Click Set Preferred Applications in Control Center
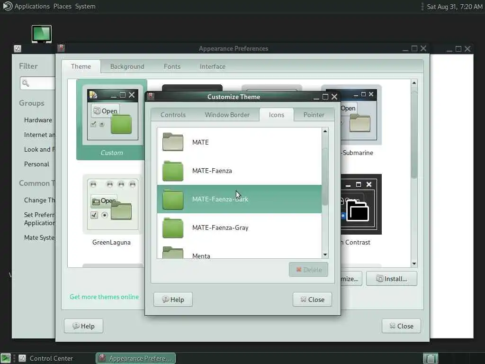Image resolution: width=485 pixels, height=364 pixels. pyautogui.click(x=40, y=218)
